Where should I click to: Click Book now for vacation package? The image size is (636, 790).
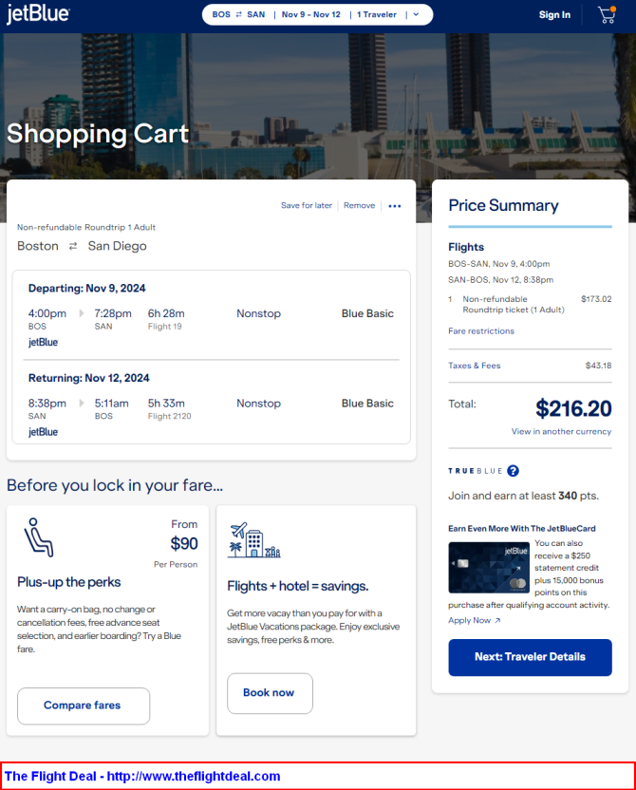pos(270,693)
